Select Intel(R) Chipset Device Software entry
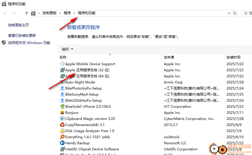252x155 pixels. [92, 149]
